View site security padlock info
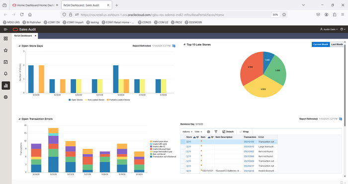 (x=71, y=14)
